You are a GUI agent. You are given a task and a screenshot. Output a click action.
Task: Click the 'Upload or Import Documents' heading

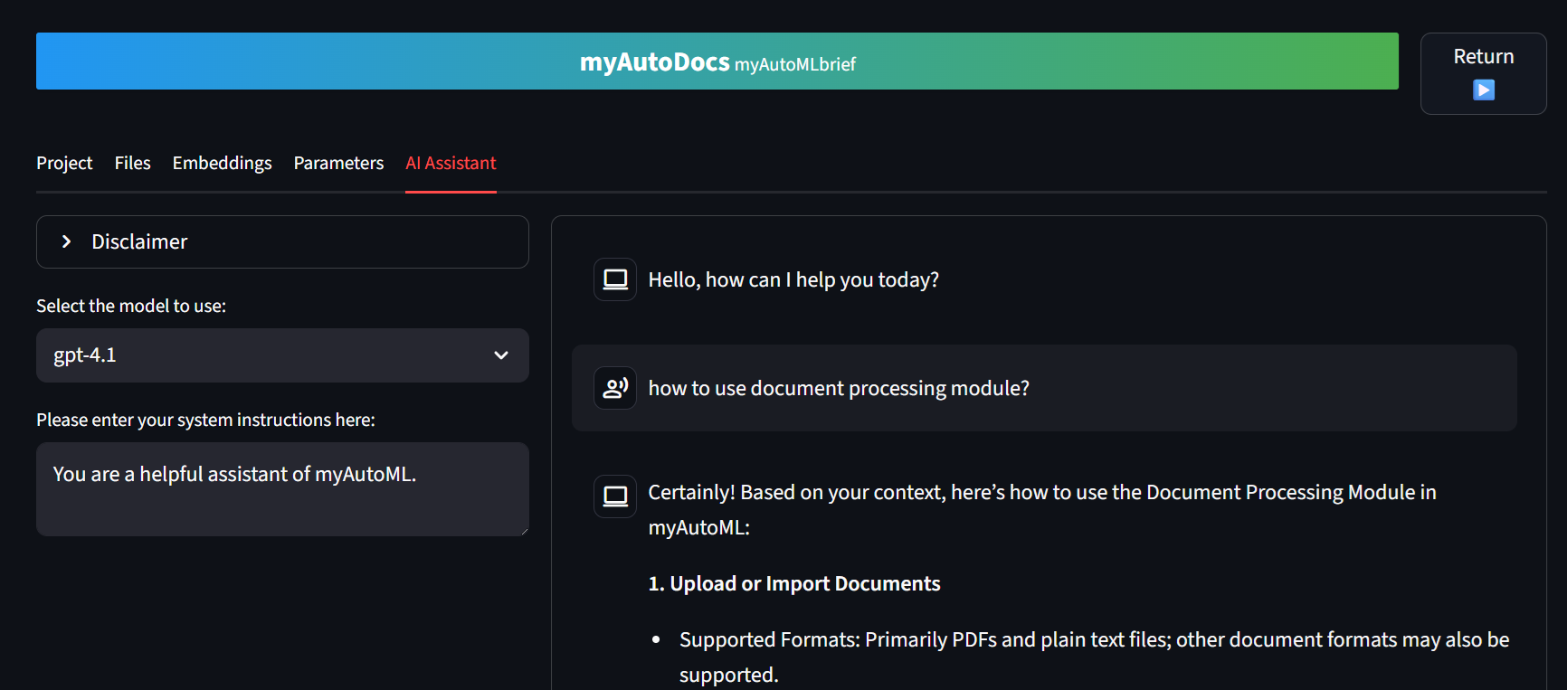793,583
